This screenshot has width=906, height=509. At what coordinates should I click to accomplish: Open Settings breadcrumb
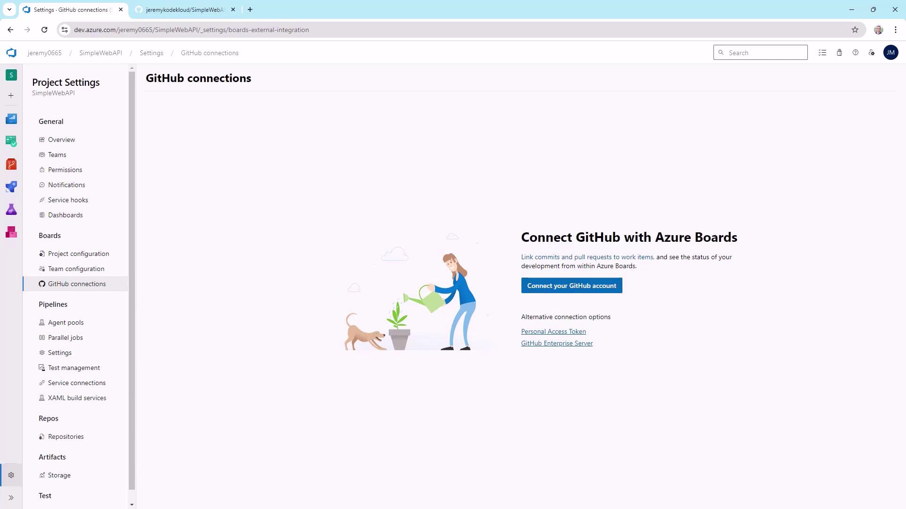click(x=151, y=53)
